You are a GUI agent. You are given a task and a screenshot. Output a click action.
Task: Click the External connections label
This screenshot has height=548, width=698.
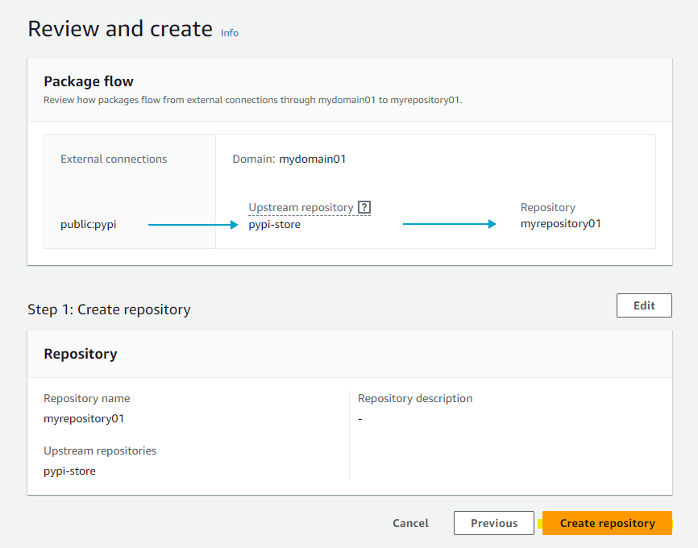(x=114, y=159)
